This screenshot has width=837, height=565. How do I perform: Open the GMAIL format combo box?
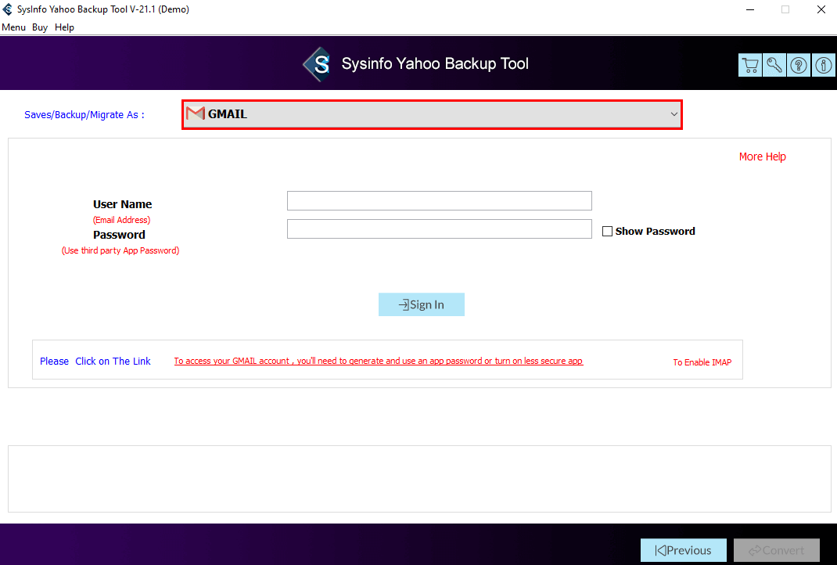pyautogui.click(x=432, y=114)
